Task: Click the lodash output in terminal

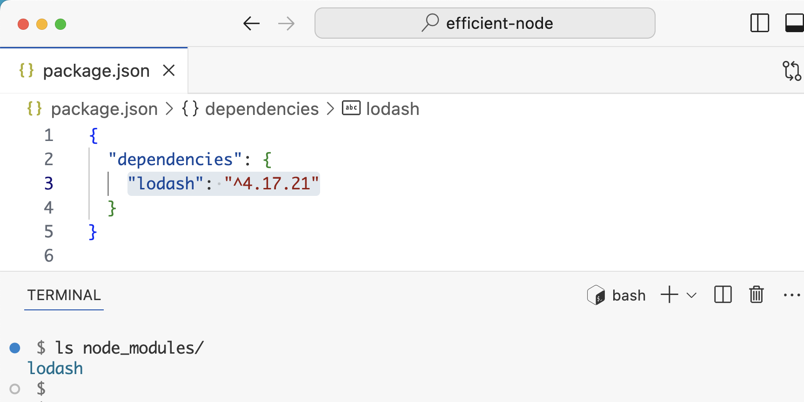Action: pos(55,368)
